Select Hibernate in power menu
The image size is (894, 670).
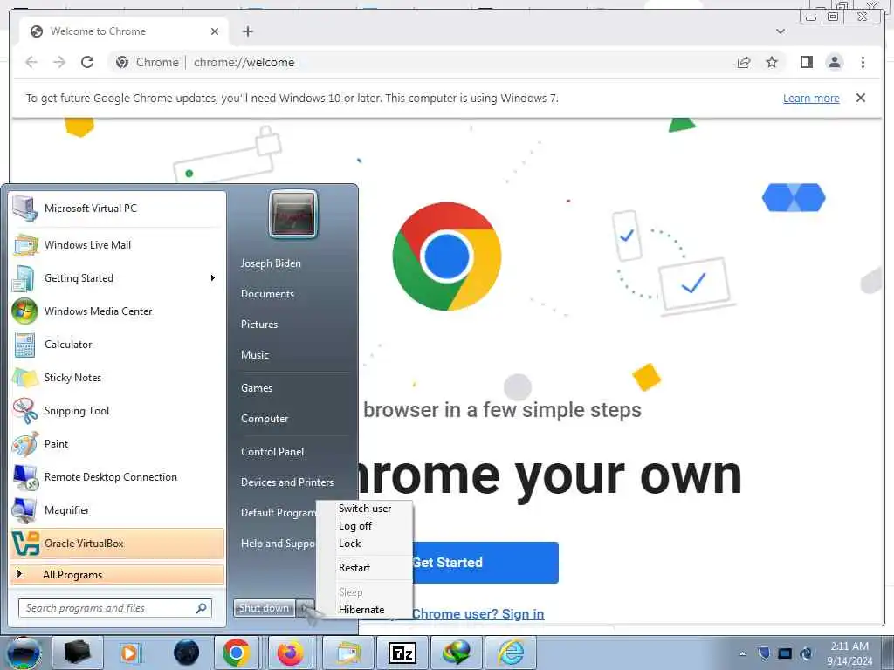(x=365, y=610)
